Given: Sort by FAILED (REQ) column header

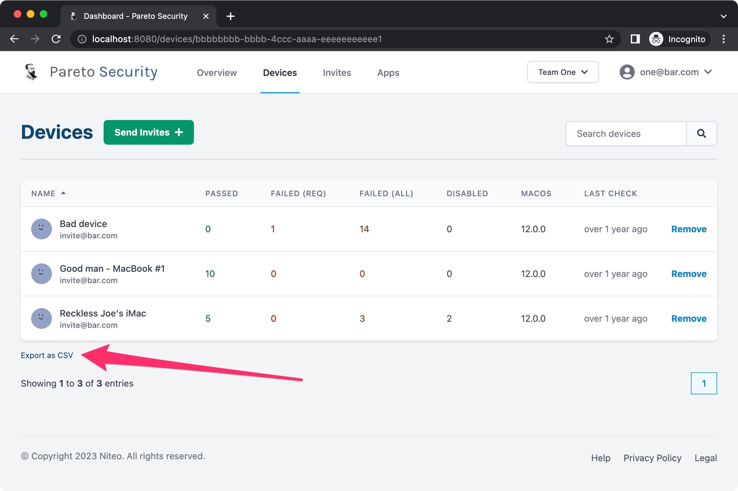Looking at the screenshot, I should pyautogui.click(x=298, y=193).
